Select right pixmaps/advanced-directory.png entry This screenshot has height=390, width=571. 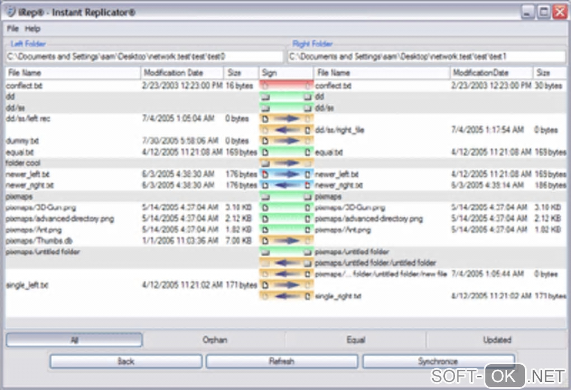click(x=369, y=219)
